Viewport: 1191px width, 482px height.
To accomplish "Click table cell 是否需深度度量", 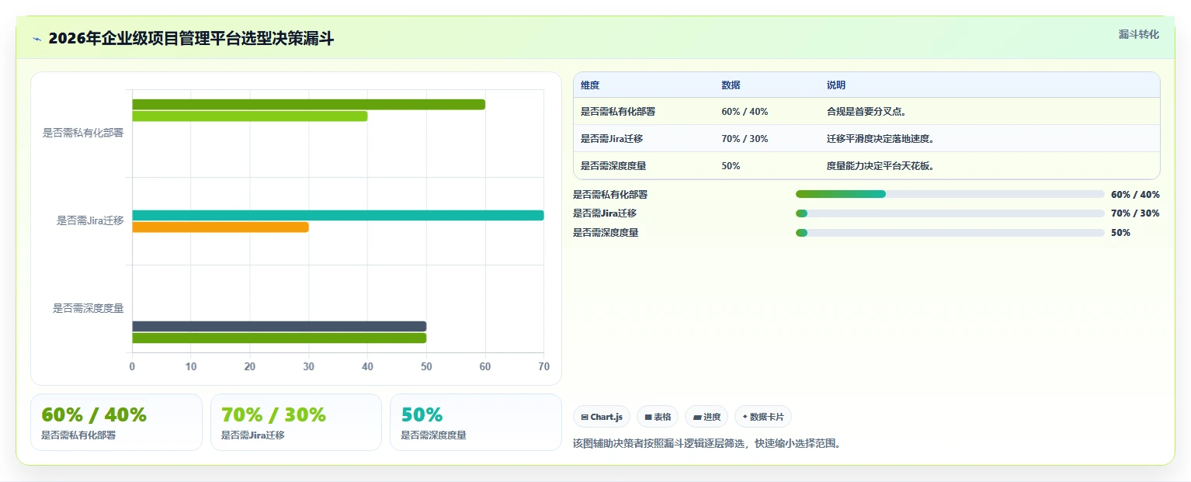I will (613, 166).
